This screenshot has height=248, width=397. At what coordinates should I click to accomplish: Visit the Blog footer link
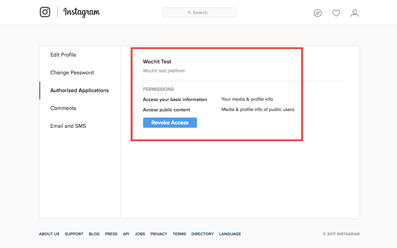(94, 234)
